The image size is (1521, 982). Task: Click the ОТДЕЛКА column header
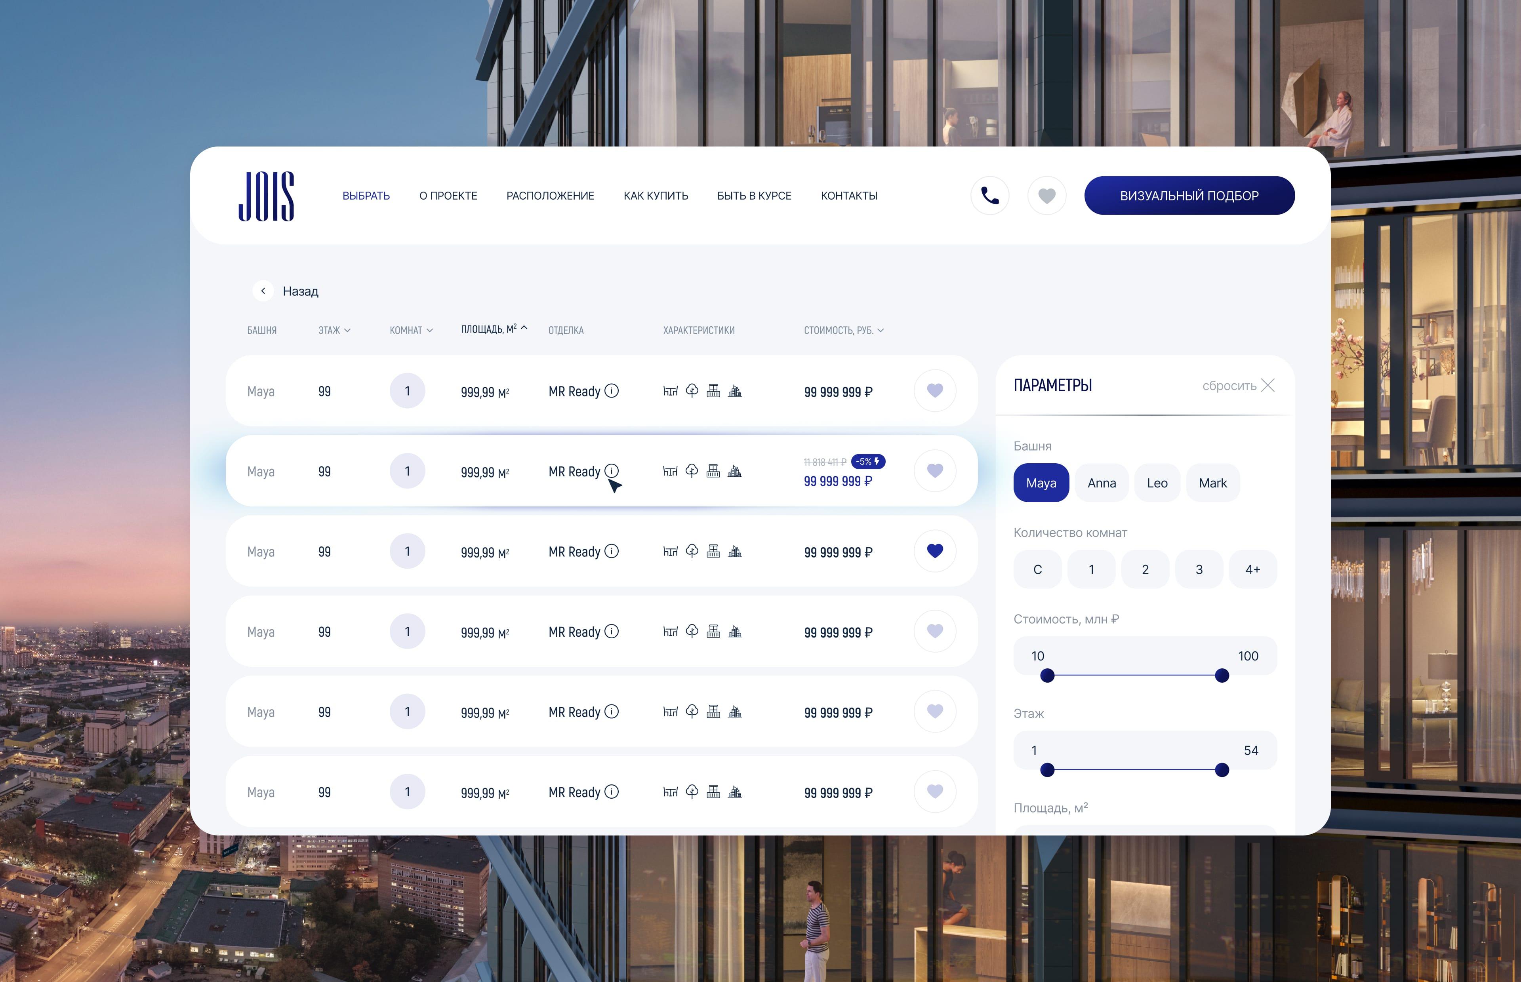[x=566, y=330]
